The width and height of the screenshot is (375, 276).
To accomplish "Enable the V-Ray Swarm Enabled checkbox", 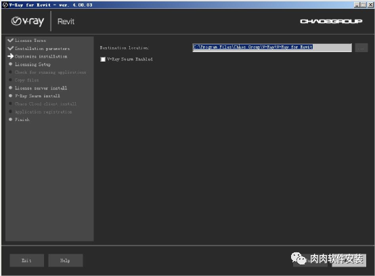I will [x=103, y=60].
